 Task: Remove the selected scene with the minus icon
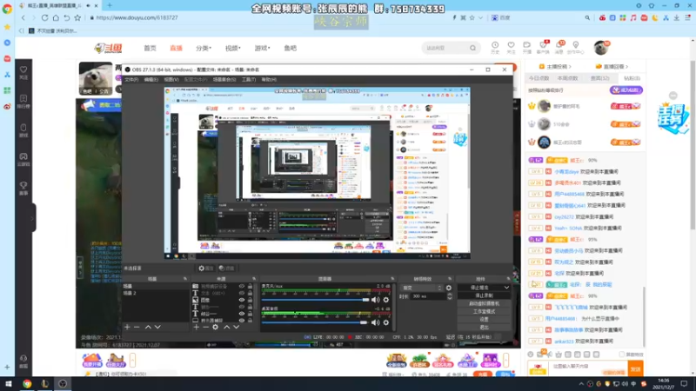click(137, 328)
